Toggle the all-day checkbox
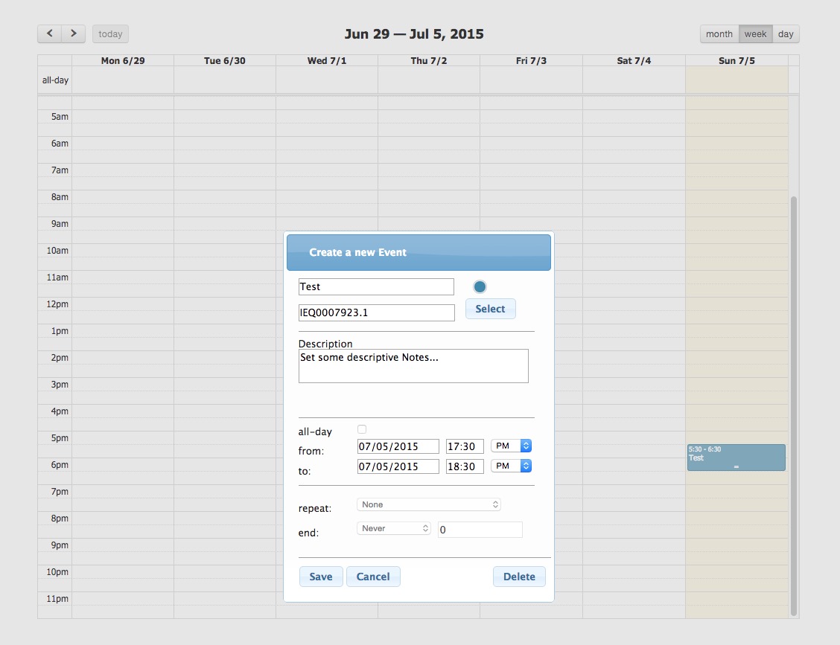The height and width of the screenshot is (645, 840). click(x=362, y=429)
